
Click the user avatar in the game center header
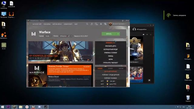tap(110, 24)
